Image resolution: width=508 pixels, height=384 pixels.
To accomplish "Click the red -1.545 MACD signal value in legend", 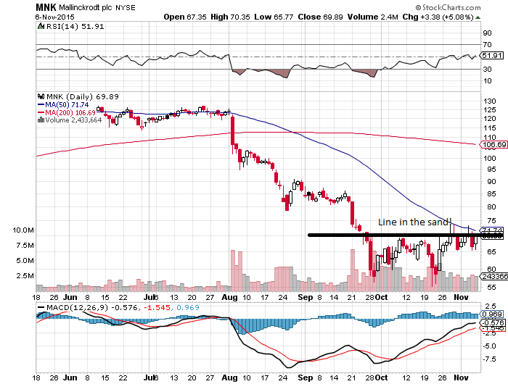I will [x=157, y=308].
